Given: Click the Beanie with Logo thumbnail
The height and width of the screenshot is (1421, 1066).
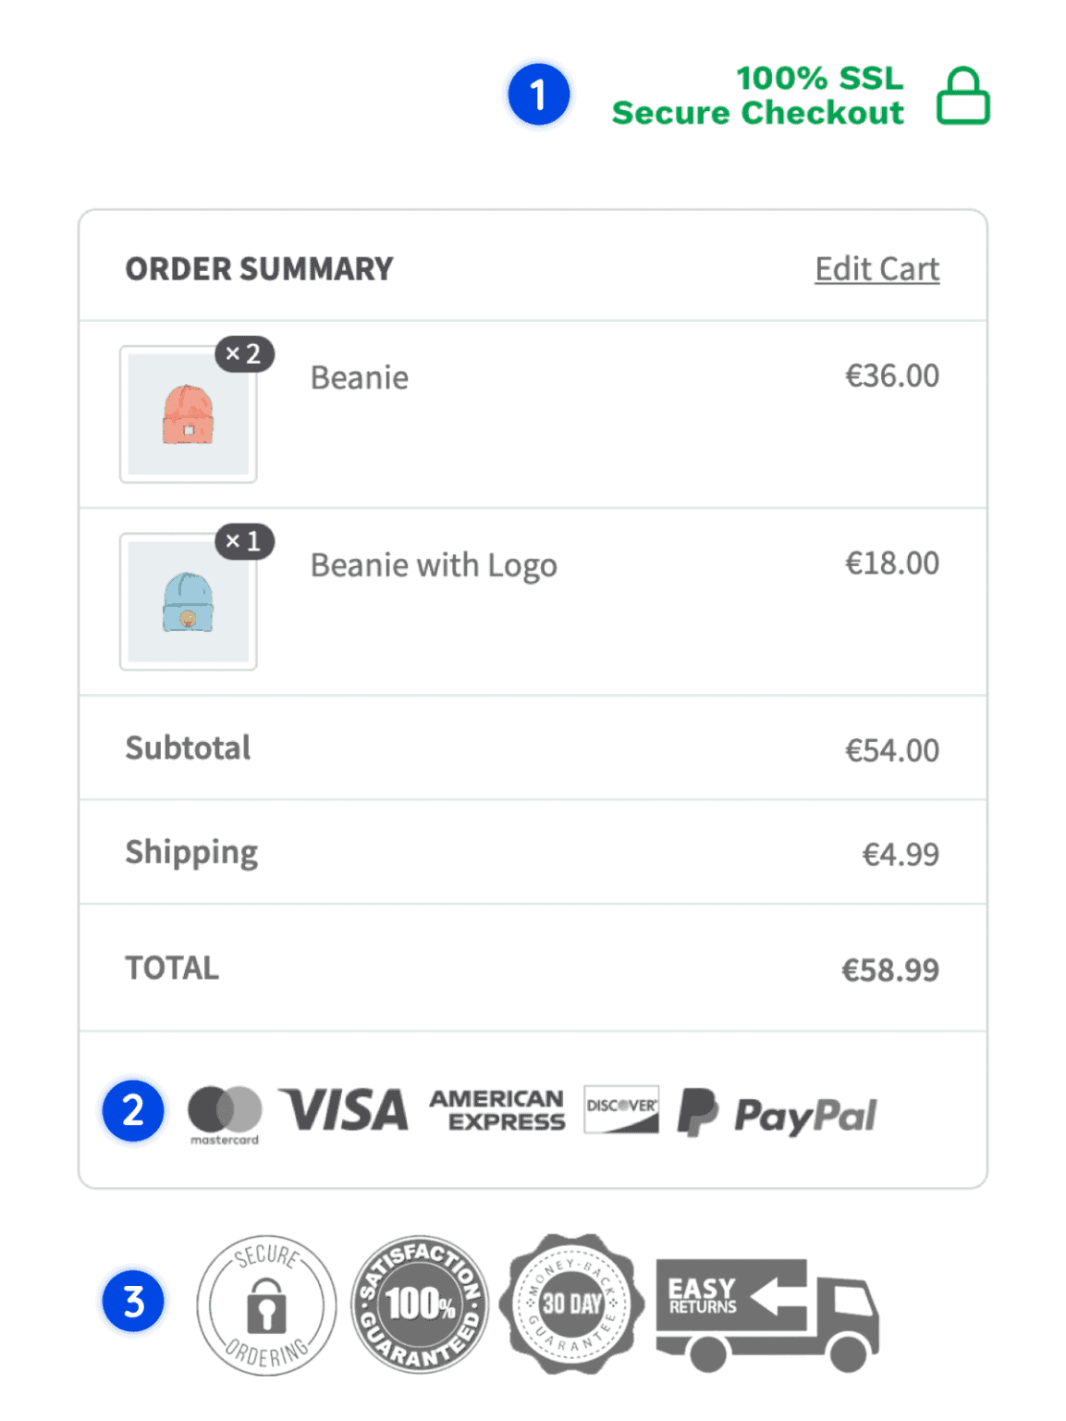Looking at the screenshot, I should click(x=188, y=602).
